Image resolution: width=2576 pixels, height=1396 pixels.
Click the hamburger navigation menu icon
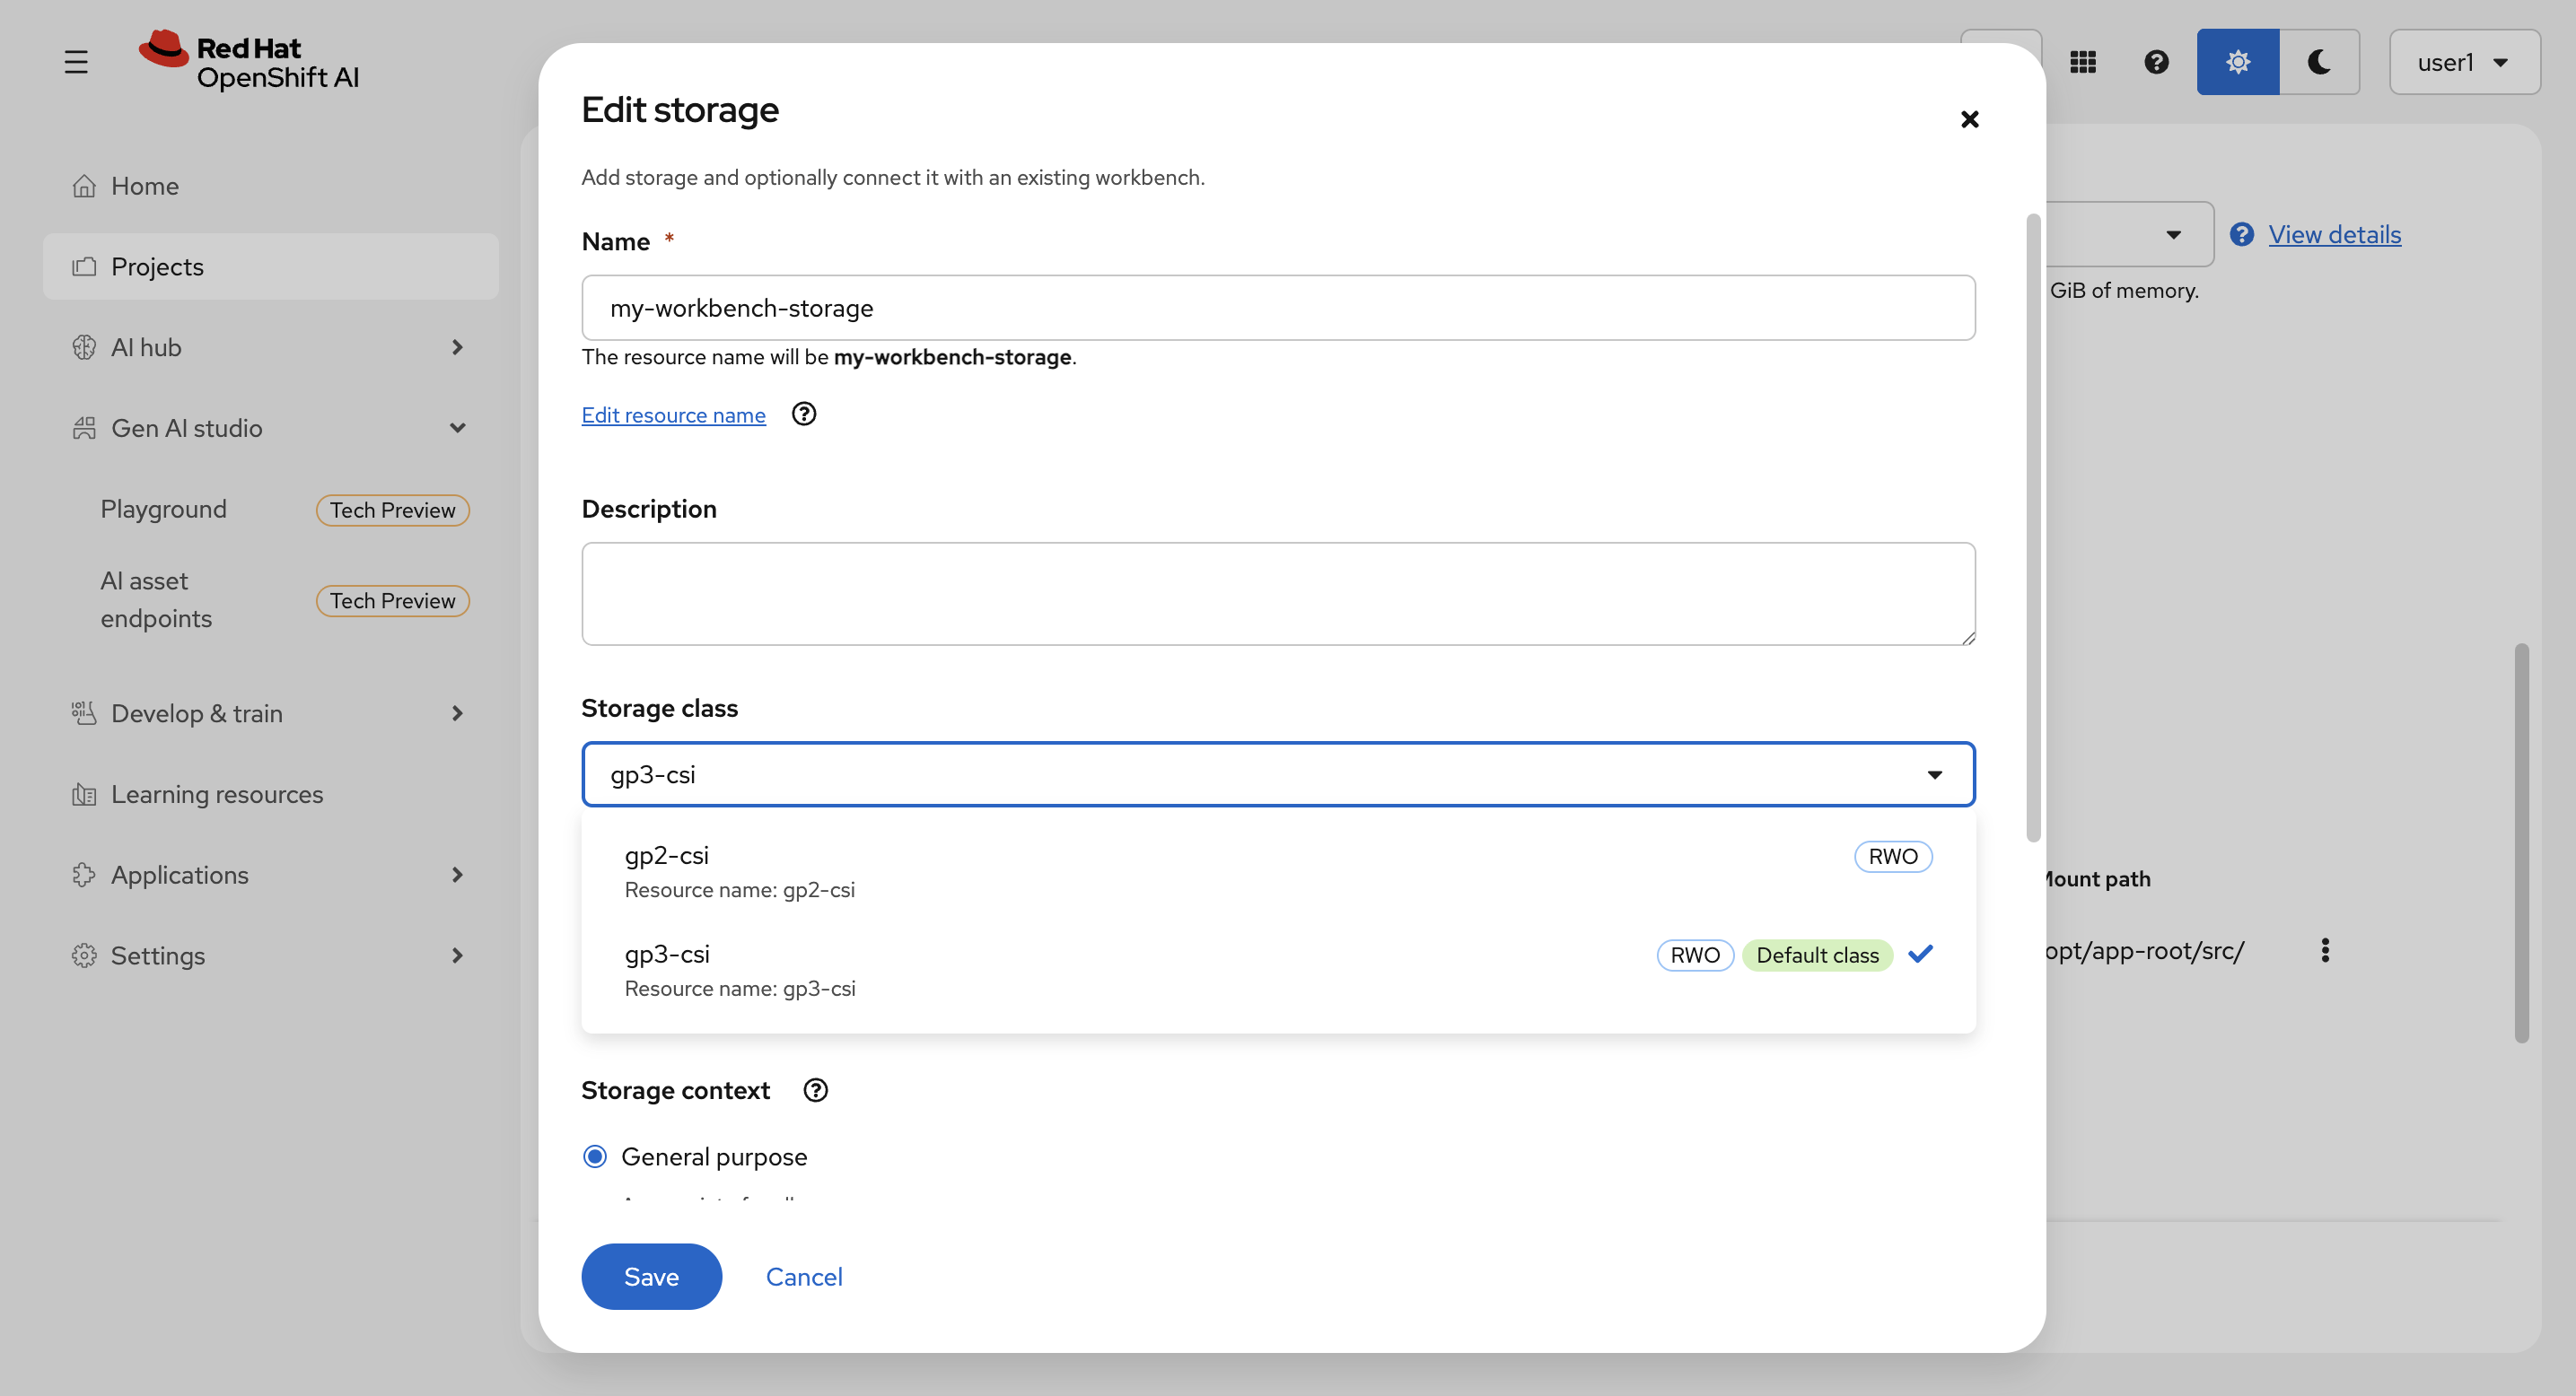point(76,62)
